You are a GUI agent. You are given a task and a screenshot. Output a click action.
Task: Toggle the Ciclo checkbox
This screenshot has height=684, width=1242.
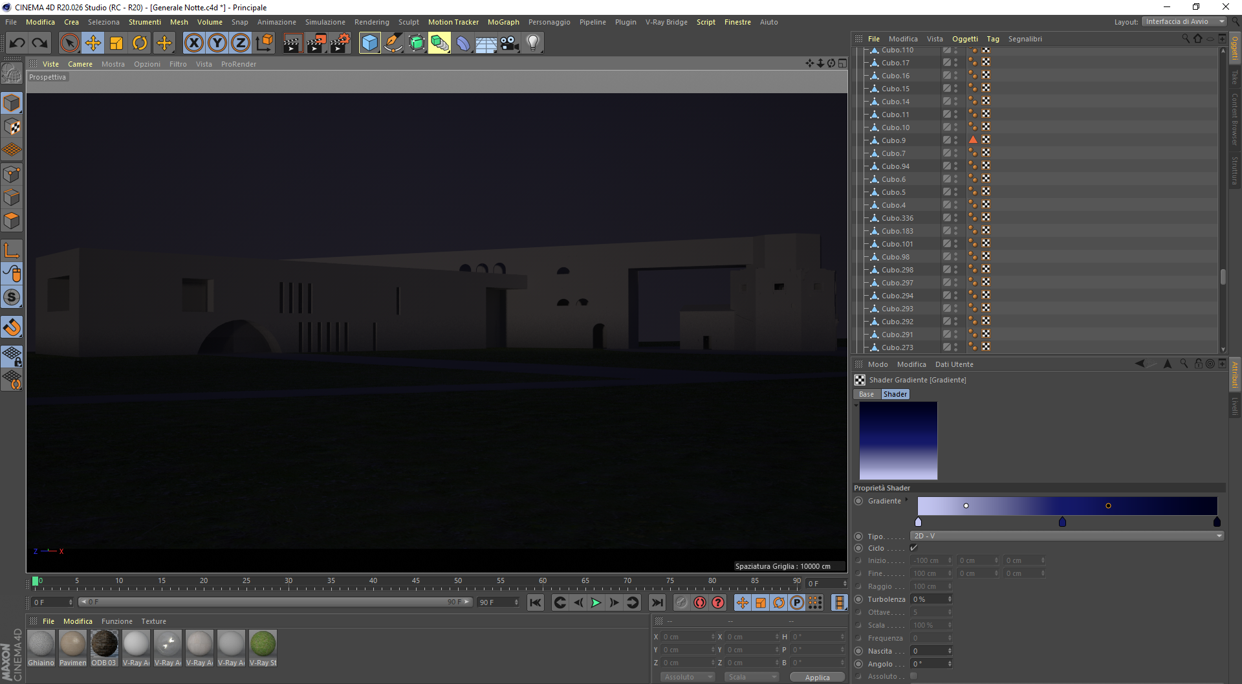click(914, 548)
